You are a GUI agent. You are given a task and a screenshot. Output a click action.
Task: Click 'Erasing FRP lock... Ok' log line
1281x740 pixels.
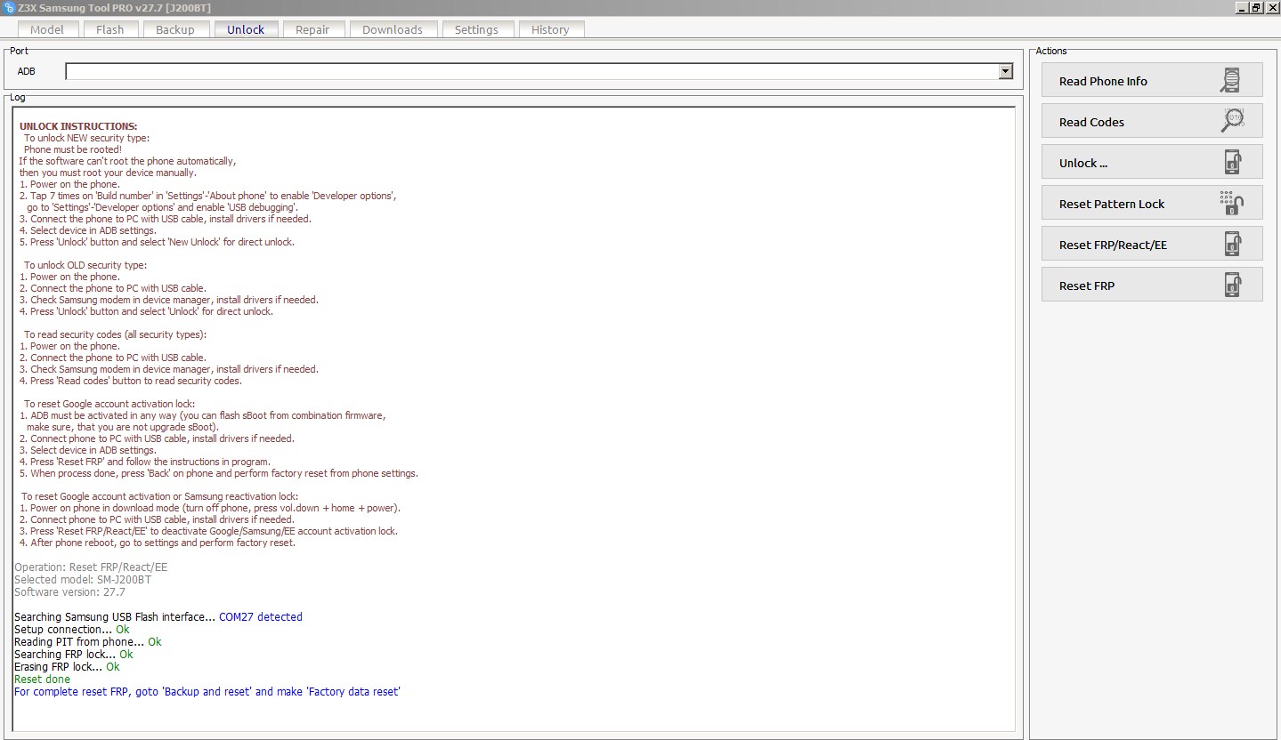(67, 666)
